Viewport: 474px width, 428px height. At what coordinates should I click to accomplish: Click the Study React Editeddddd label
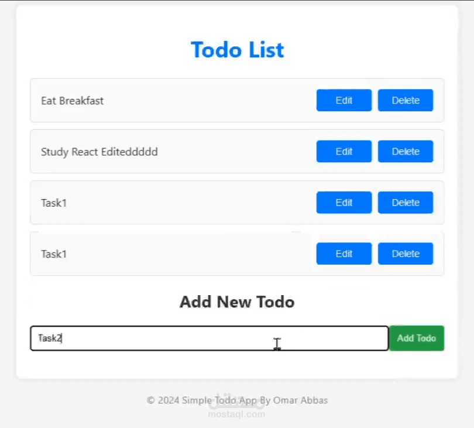coord(99,151)
